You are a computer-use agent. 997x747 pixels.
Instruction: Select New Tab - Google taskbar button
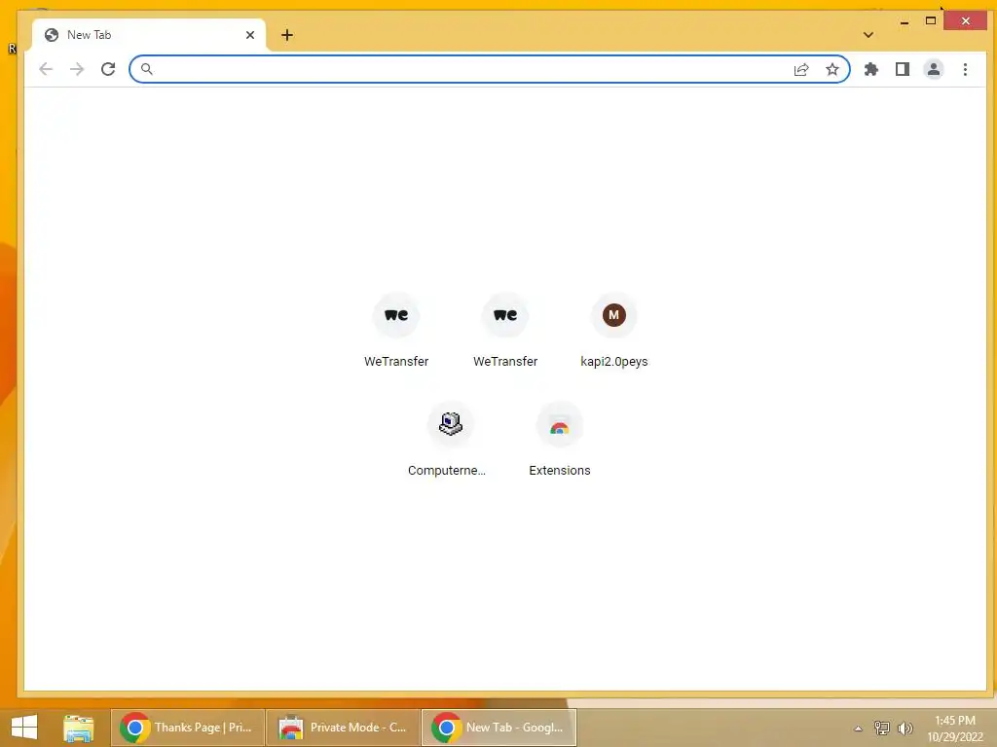click(499, 728)
